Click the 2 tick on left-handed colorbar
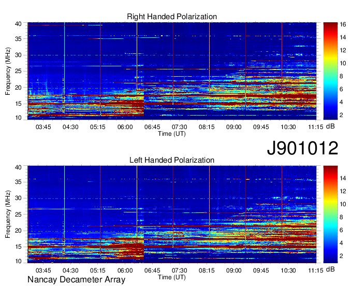The image size is (352, 286). pyautogui.click(x=341, y=256)
